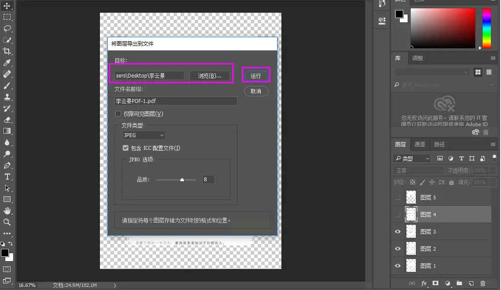
Task: Select the Rectangular Marquee tool
Action: (x=7, y=17)
